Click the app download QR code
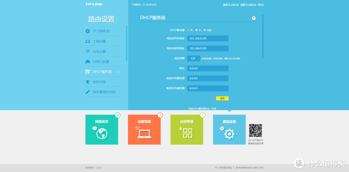Screen dimensions: 349x172 pos(256,130)
